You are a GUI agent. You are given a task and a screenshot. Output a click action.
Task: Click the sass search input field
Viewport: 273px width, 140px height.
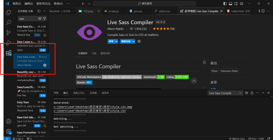28,19
